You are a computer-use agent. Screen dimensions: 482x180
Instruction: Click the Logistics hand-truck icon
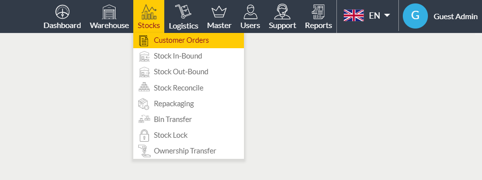183,12
